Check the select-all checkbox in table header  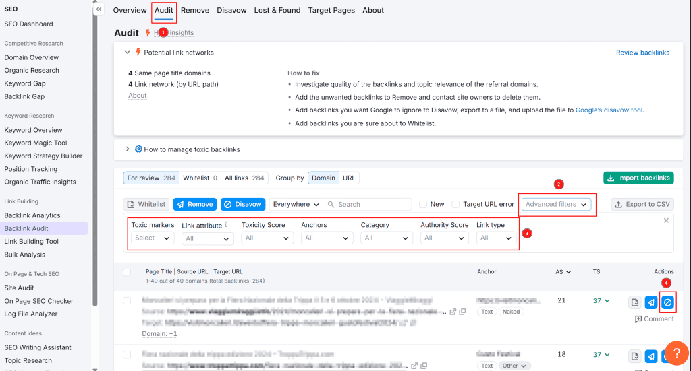tap(127, 272)
